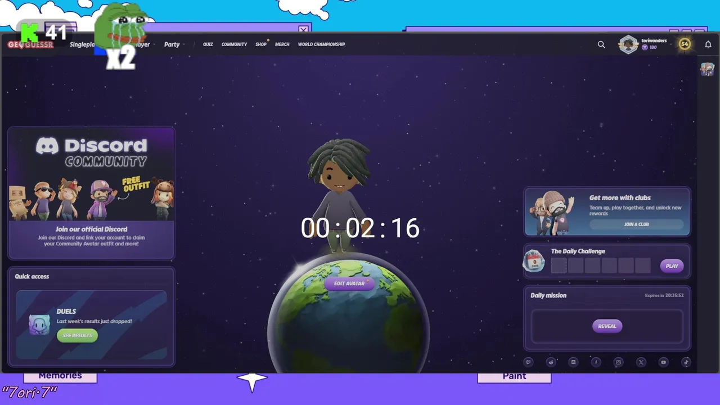The image size is (720, 405).
Task: Open GeoGuessr TikTok icon
Action: pos(686,362)
